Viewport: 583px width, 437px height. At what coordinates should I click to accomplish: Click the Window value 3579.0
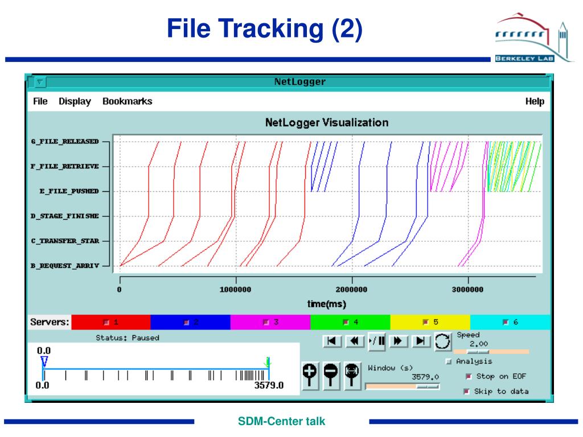click(425, 377)
